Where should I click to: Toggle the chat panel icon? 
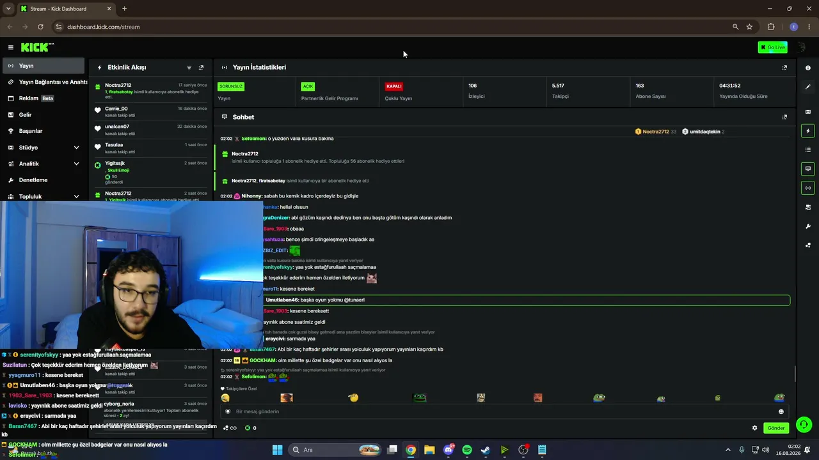(807, 169)
